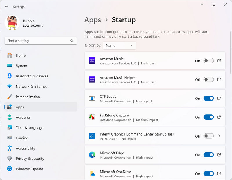Open Accessibility settings

pos(41,148)
